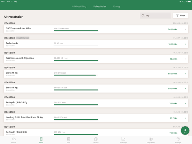
Task: Open the Shop icon
Action: [69, 139]
